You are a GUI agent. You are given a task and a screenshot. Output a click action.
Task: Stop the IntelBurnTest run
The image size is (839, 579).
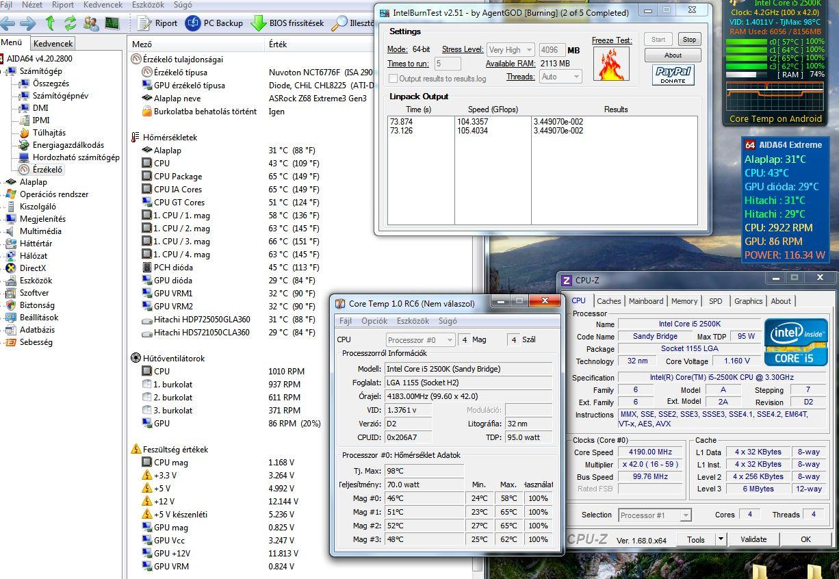point(689,40)
